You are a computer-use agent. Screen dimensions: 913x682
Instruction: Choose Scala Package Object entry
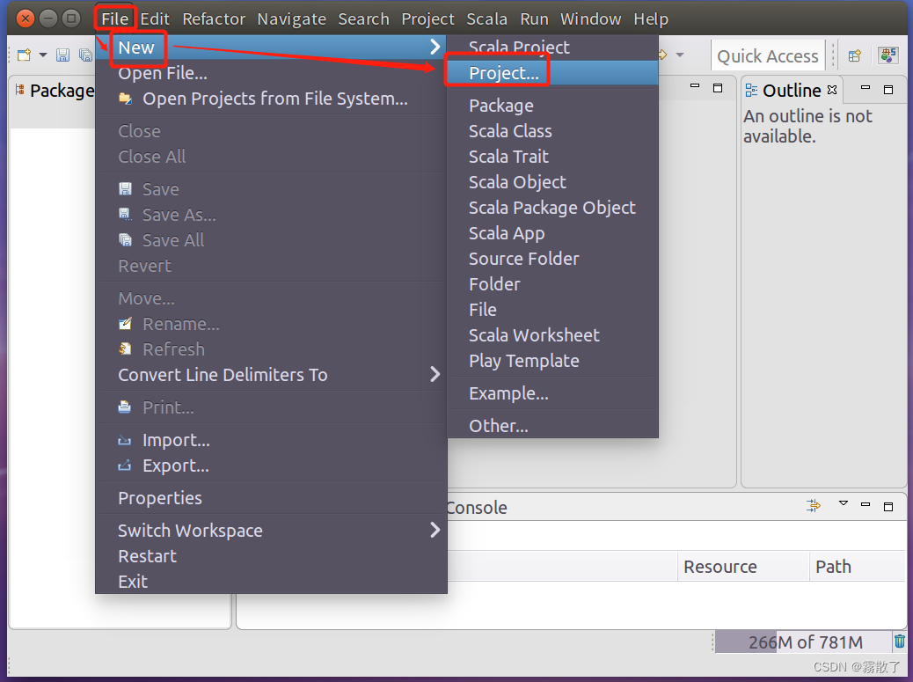552,208
